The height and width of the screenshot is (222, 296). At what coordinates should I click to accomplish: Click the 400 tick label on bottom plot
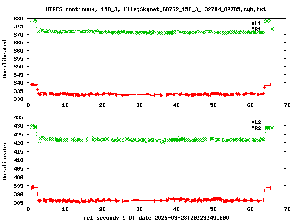(x=18, y=177)
